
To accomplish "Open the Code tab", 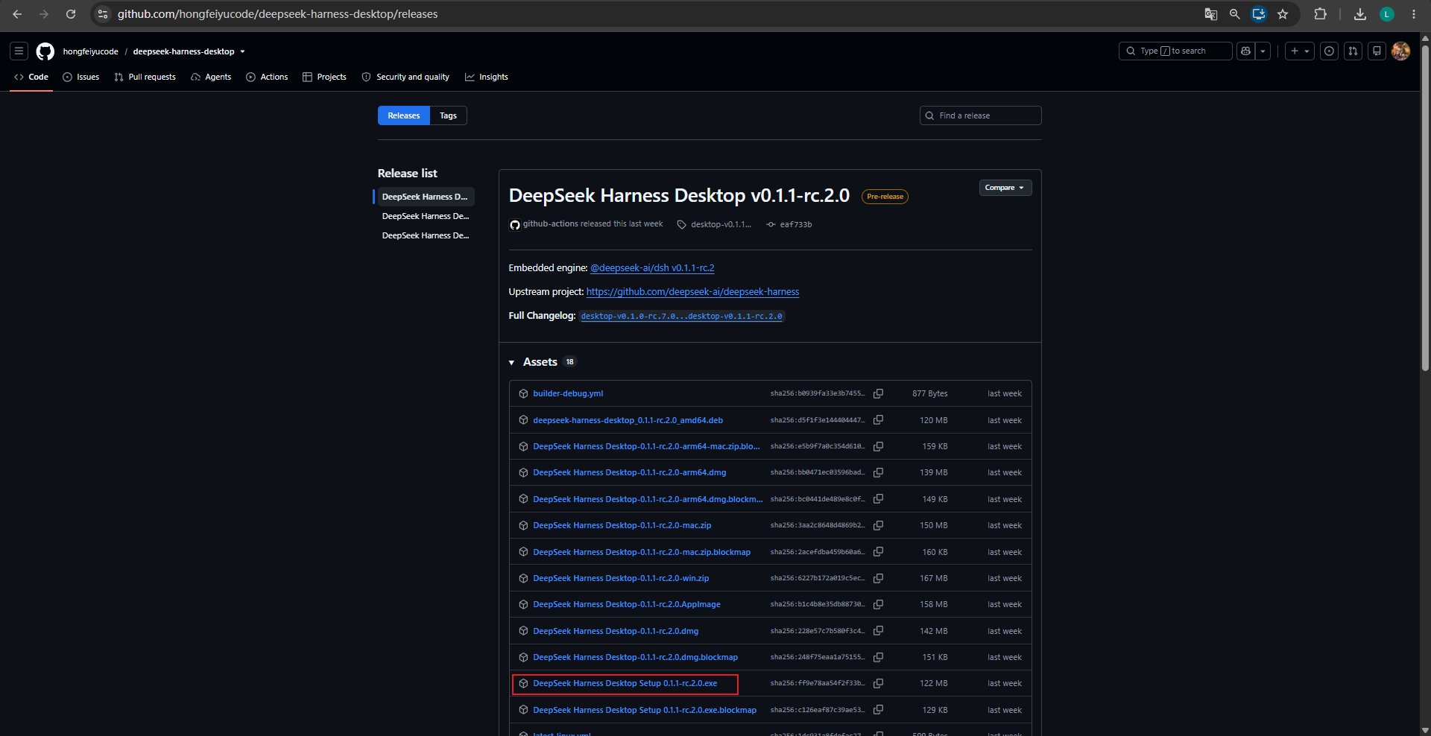I will (31, 77).
